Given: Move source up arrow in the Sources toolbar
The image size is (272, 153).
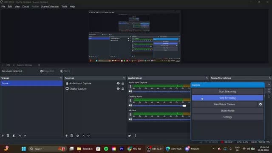Looking at the screenshot, I should pos(83,136).
